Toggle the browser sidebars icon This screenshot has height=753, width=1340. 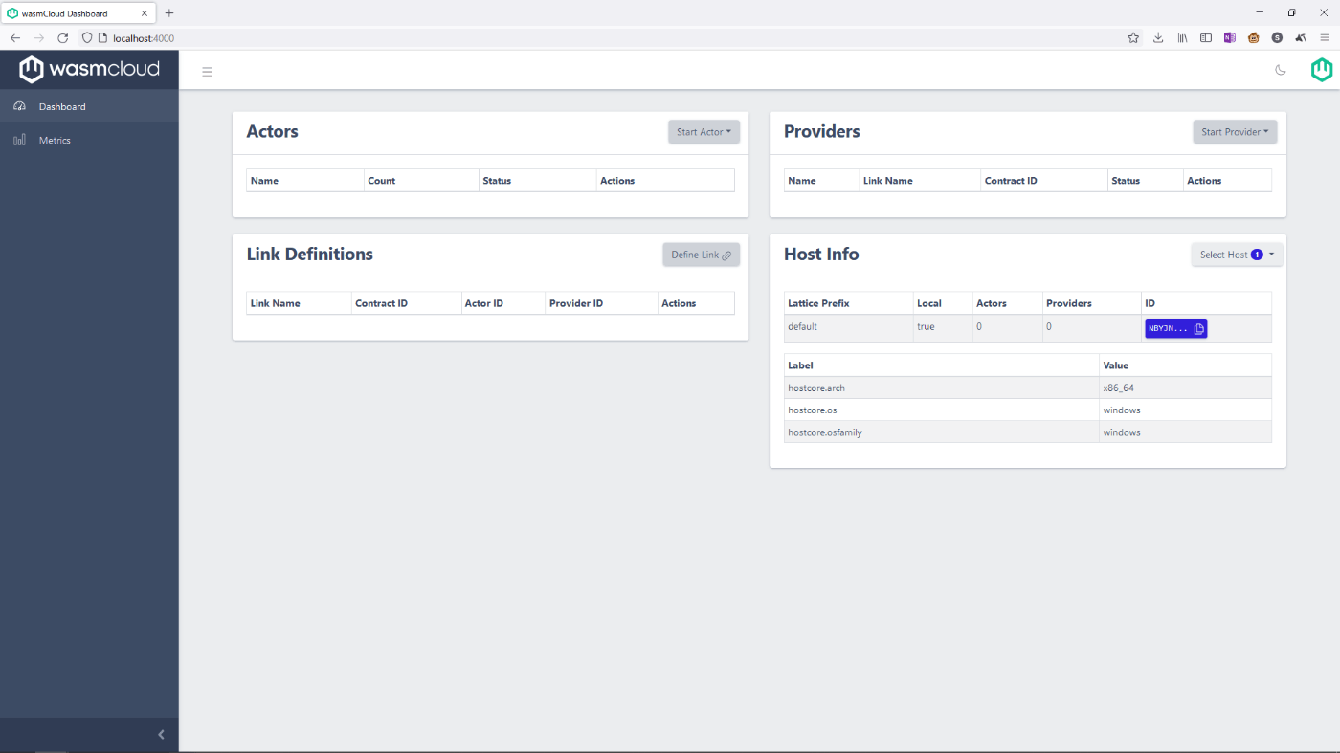(x=1206, y=38)
